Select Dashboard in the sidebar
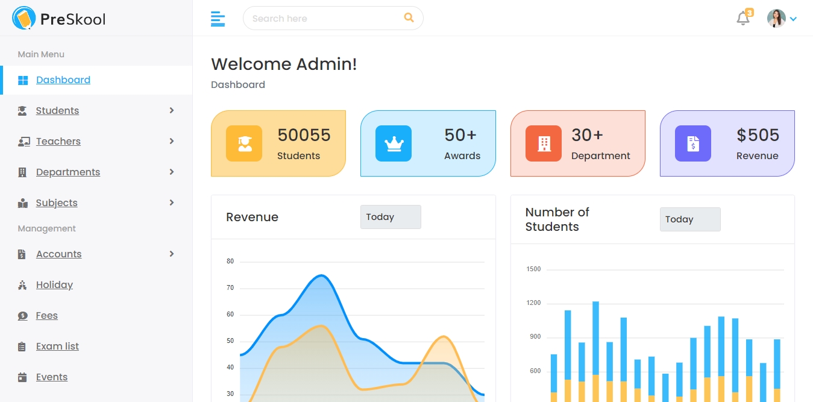 (63, 80)
